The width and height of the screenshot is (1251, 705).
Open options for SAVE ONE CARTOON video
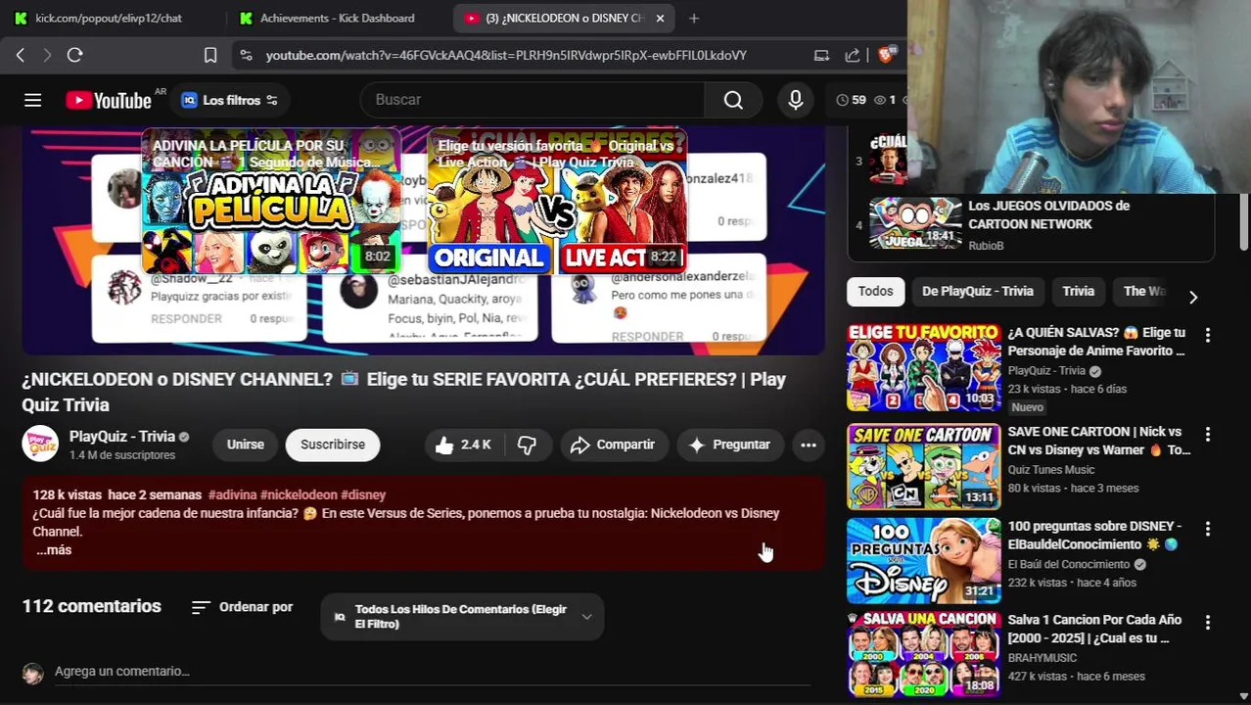click(x=1207, y=434)
